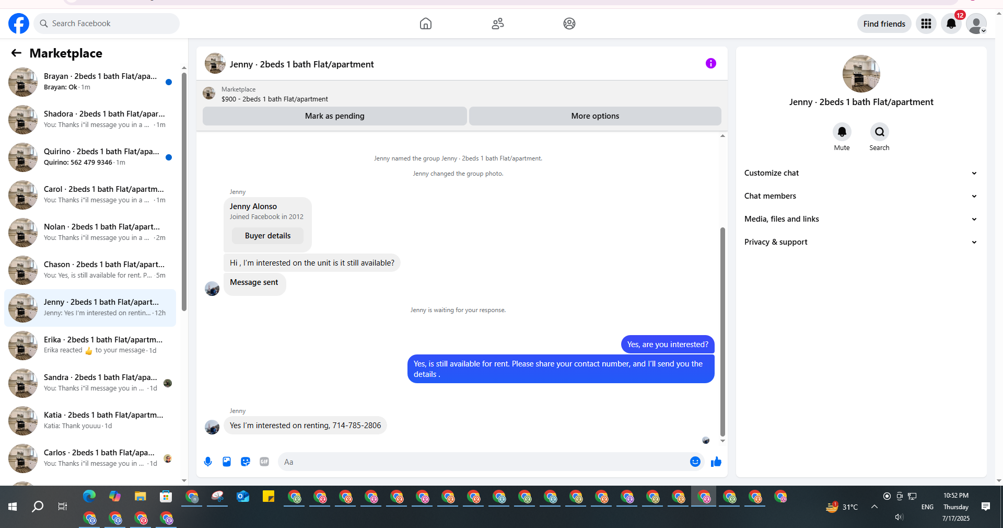Click Jenny's large group photo in sidebar
Image resolution: width=1003 pixels, height=528 pixels.
click(x=861, y=74)
